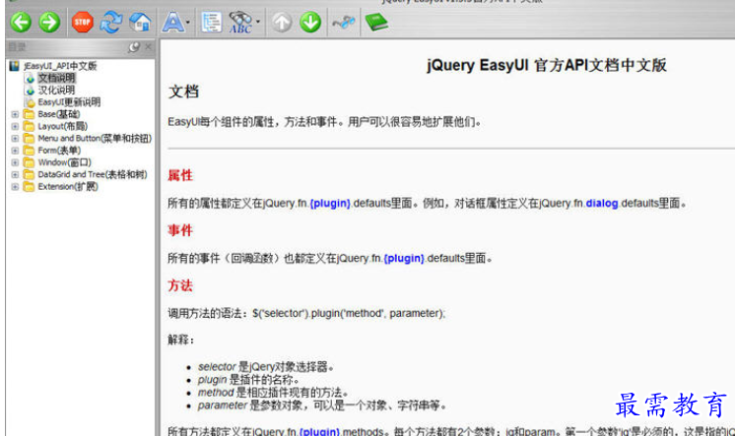Click the blue {plugin} text in 属性 paragraph
Screen dimensions: 735x436
click(x=330, y=204)
